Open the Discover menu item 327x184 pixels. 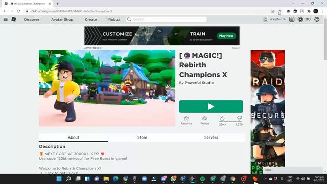32,19
